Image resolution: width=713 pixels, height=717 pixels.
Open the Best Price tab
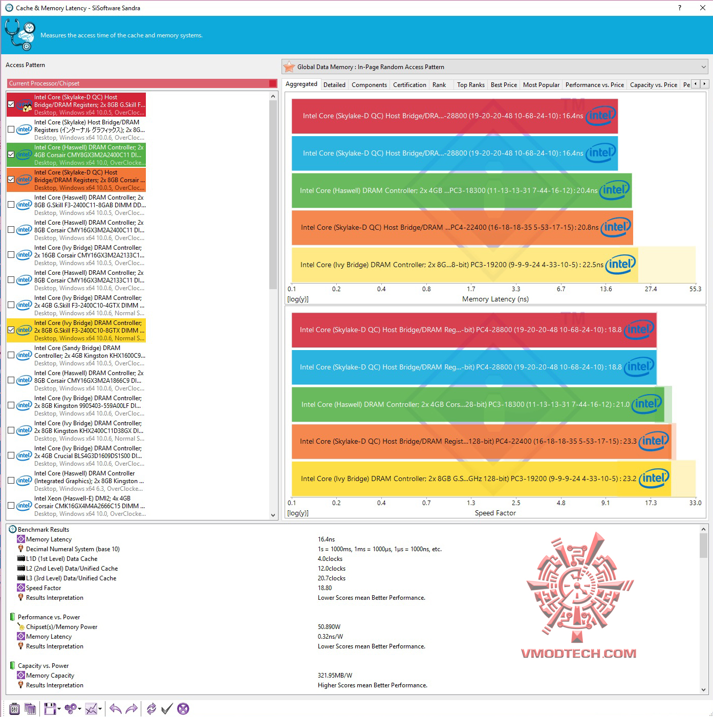pos(504,85)
